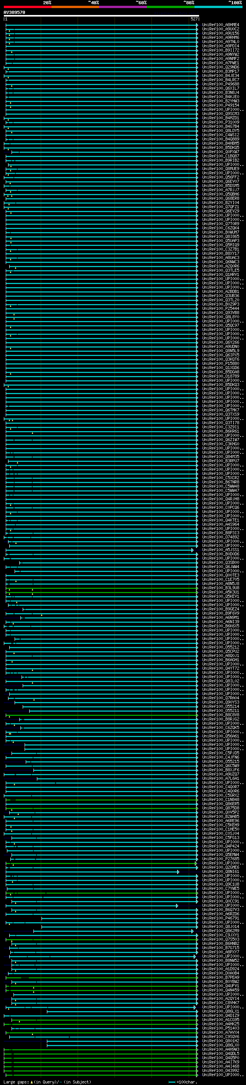Choose the UniRef100_Q7T0R9 label
This screenshot has height=1085, width=246.
tap(220, 224)
